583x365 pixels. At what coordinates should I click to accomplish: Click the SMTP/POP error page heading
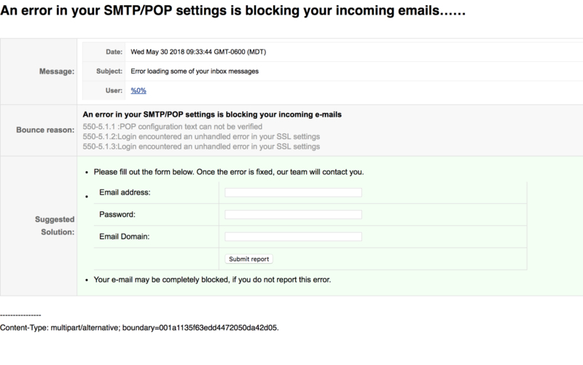[x=232, y=10]
